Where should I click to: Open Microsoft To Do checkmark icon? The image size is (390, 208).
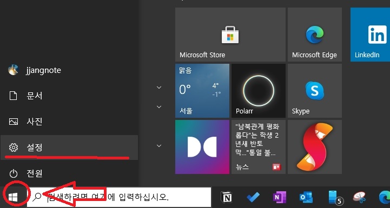253,197
